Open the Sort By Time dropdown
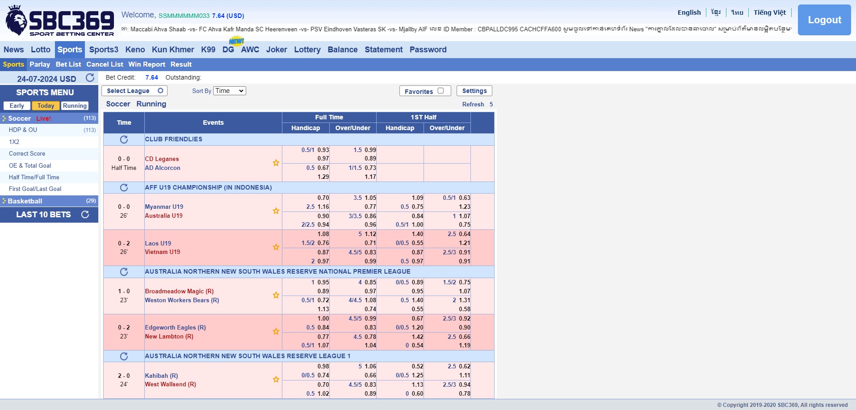 coord(230,91)
